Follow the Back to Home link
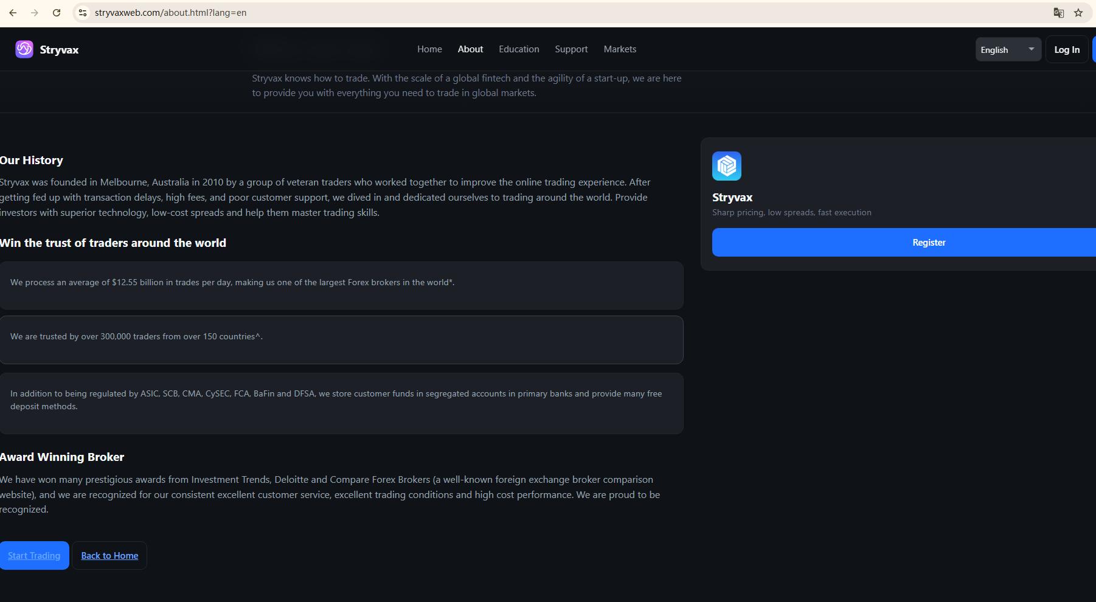1096x602 pixels. point(109,555)
